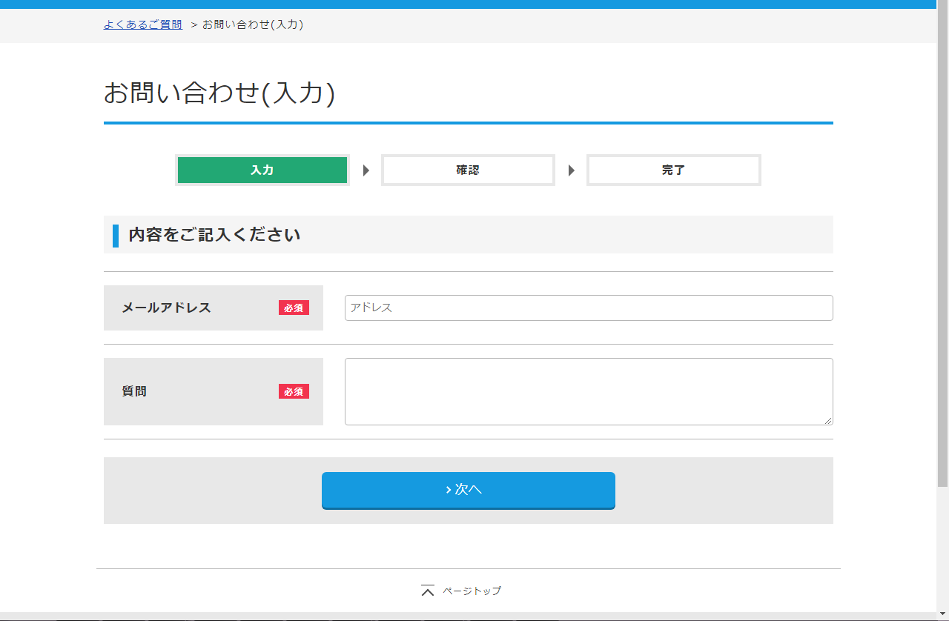
Task: Select the 確認 step indicator
Action: pos(468,170)
